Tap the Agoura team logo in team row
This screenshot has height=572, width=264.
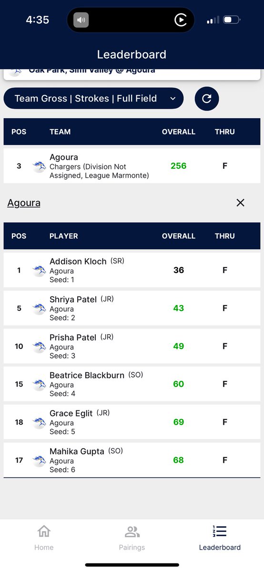coord(39,166)
